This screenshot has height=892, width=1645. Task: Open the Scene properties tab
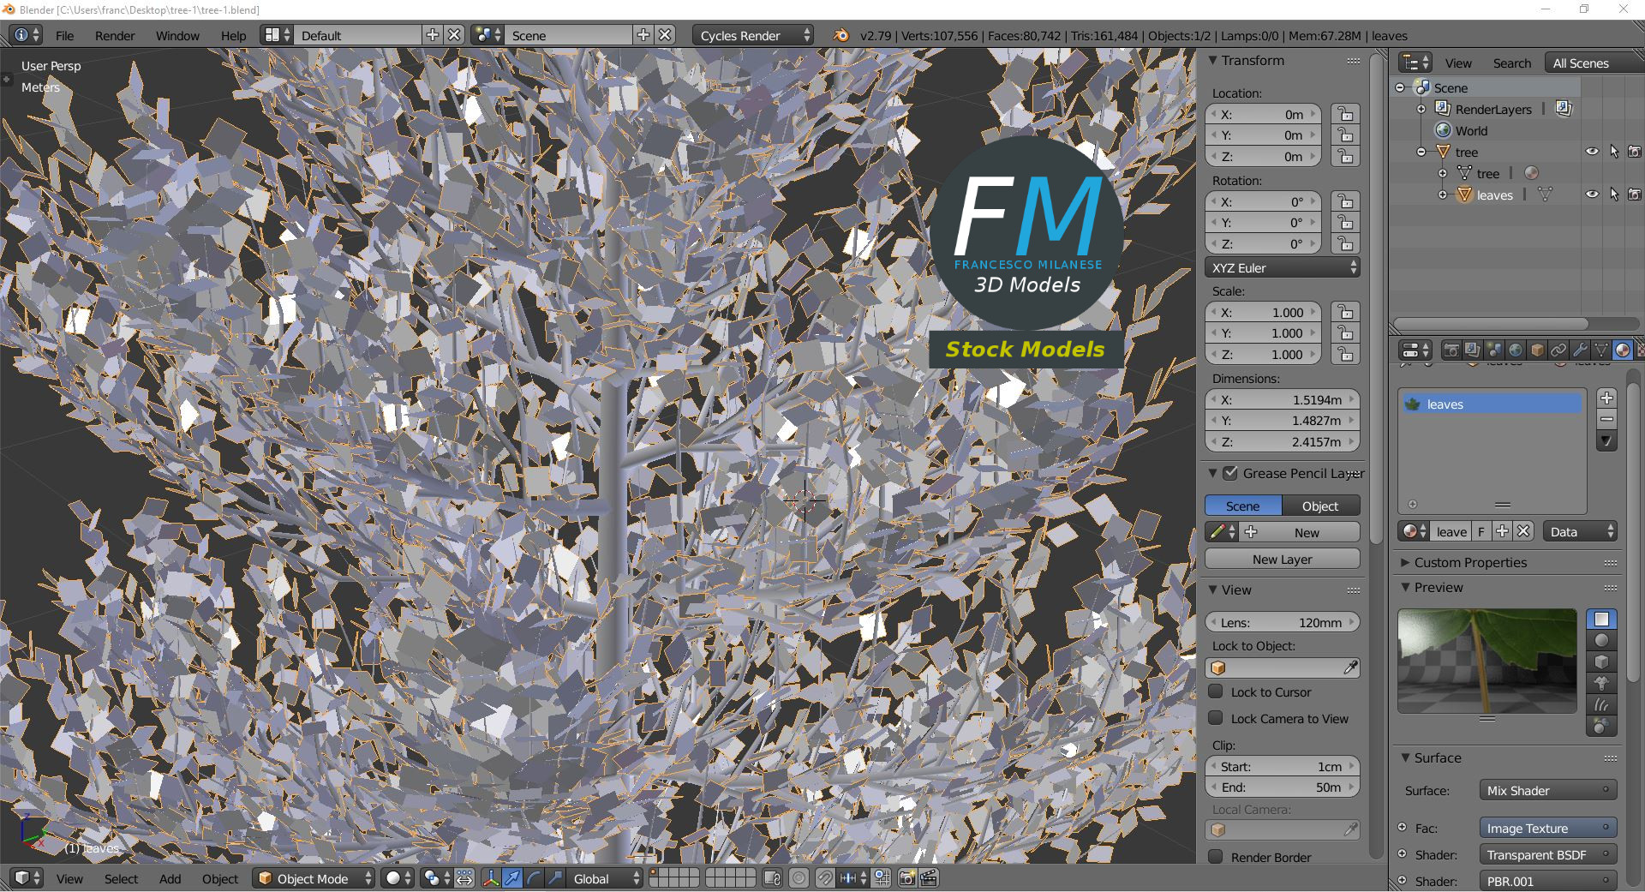1494,350
